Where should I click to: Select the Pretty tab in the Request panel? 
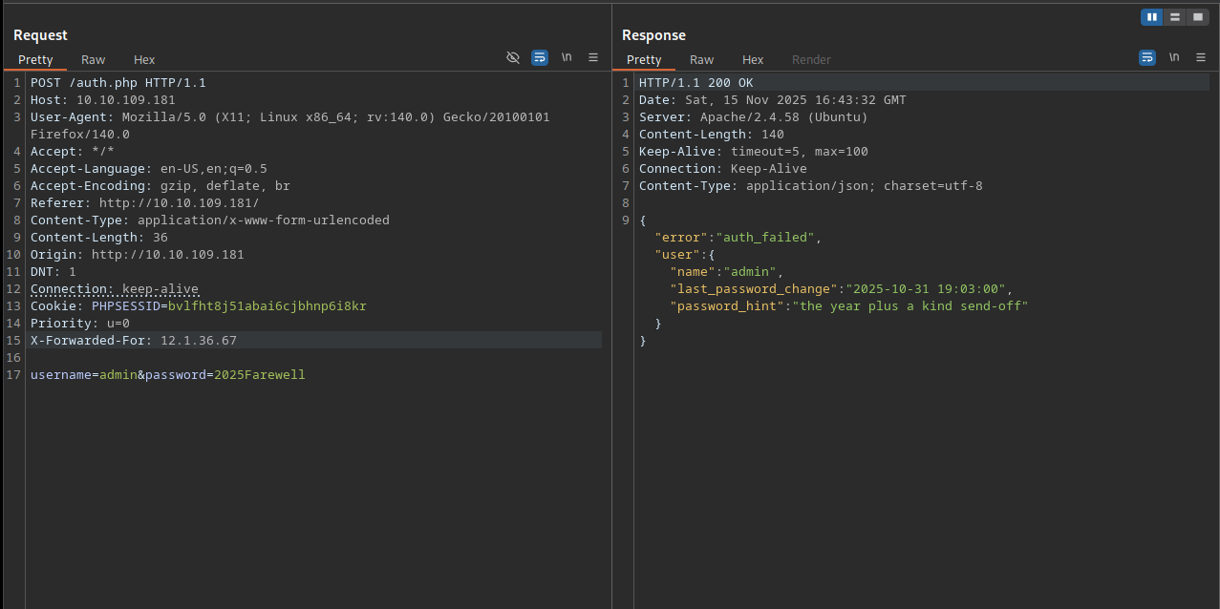(x=36, y=59)
